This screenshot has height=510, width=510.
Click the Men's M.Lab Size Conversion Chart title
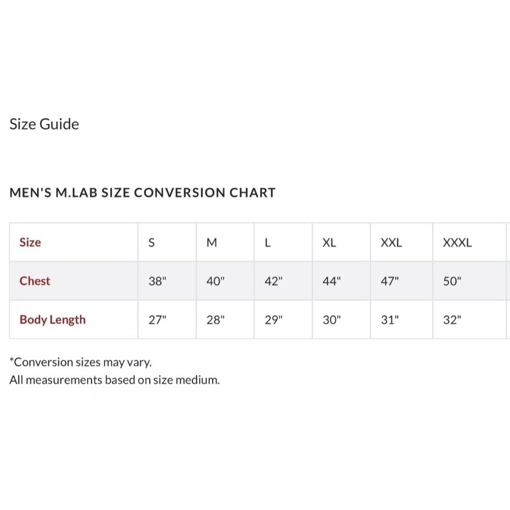(x=142, y=193)
